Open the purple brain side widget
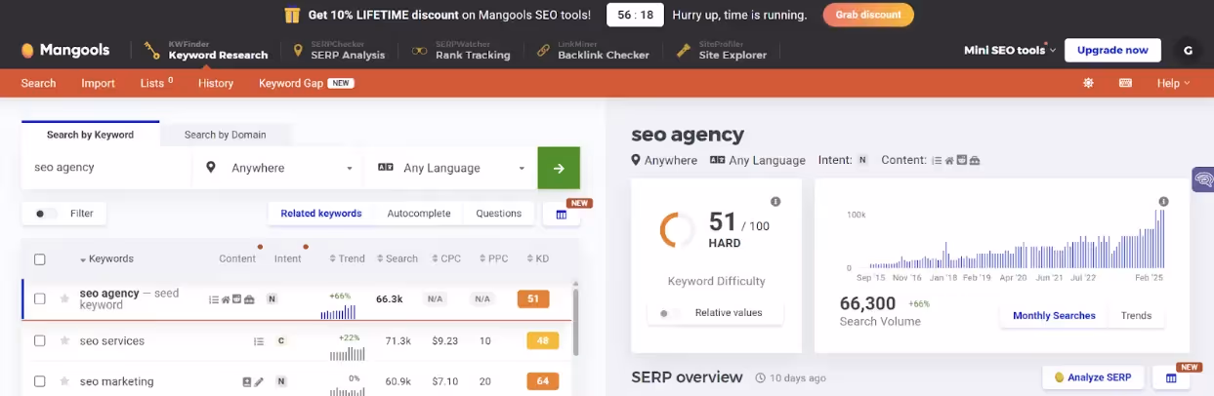 pyautogui.click(x=1203, y=179)
